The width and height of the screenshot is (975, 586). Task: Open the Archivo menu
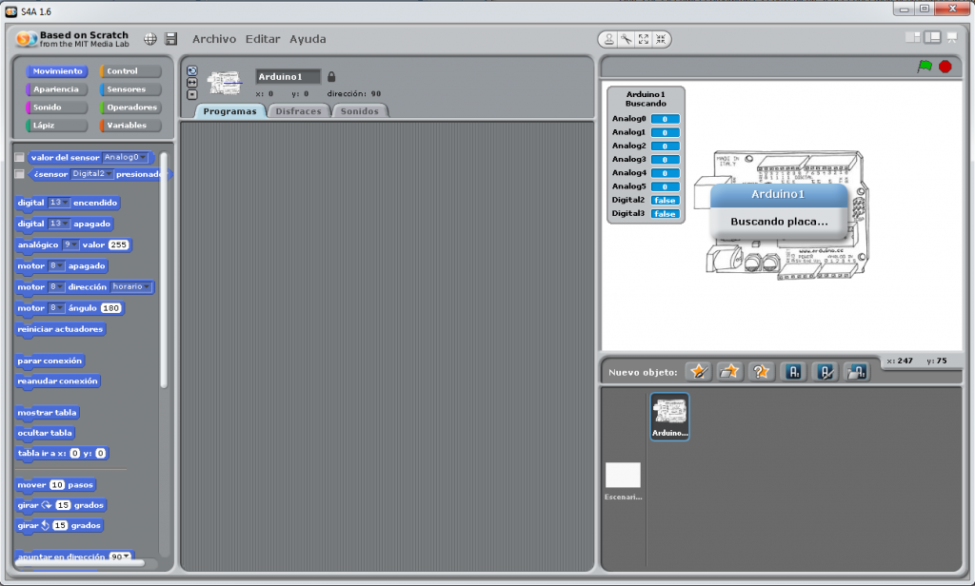coord(214,39)
